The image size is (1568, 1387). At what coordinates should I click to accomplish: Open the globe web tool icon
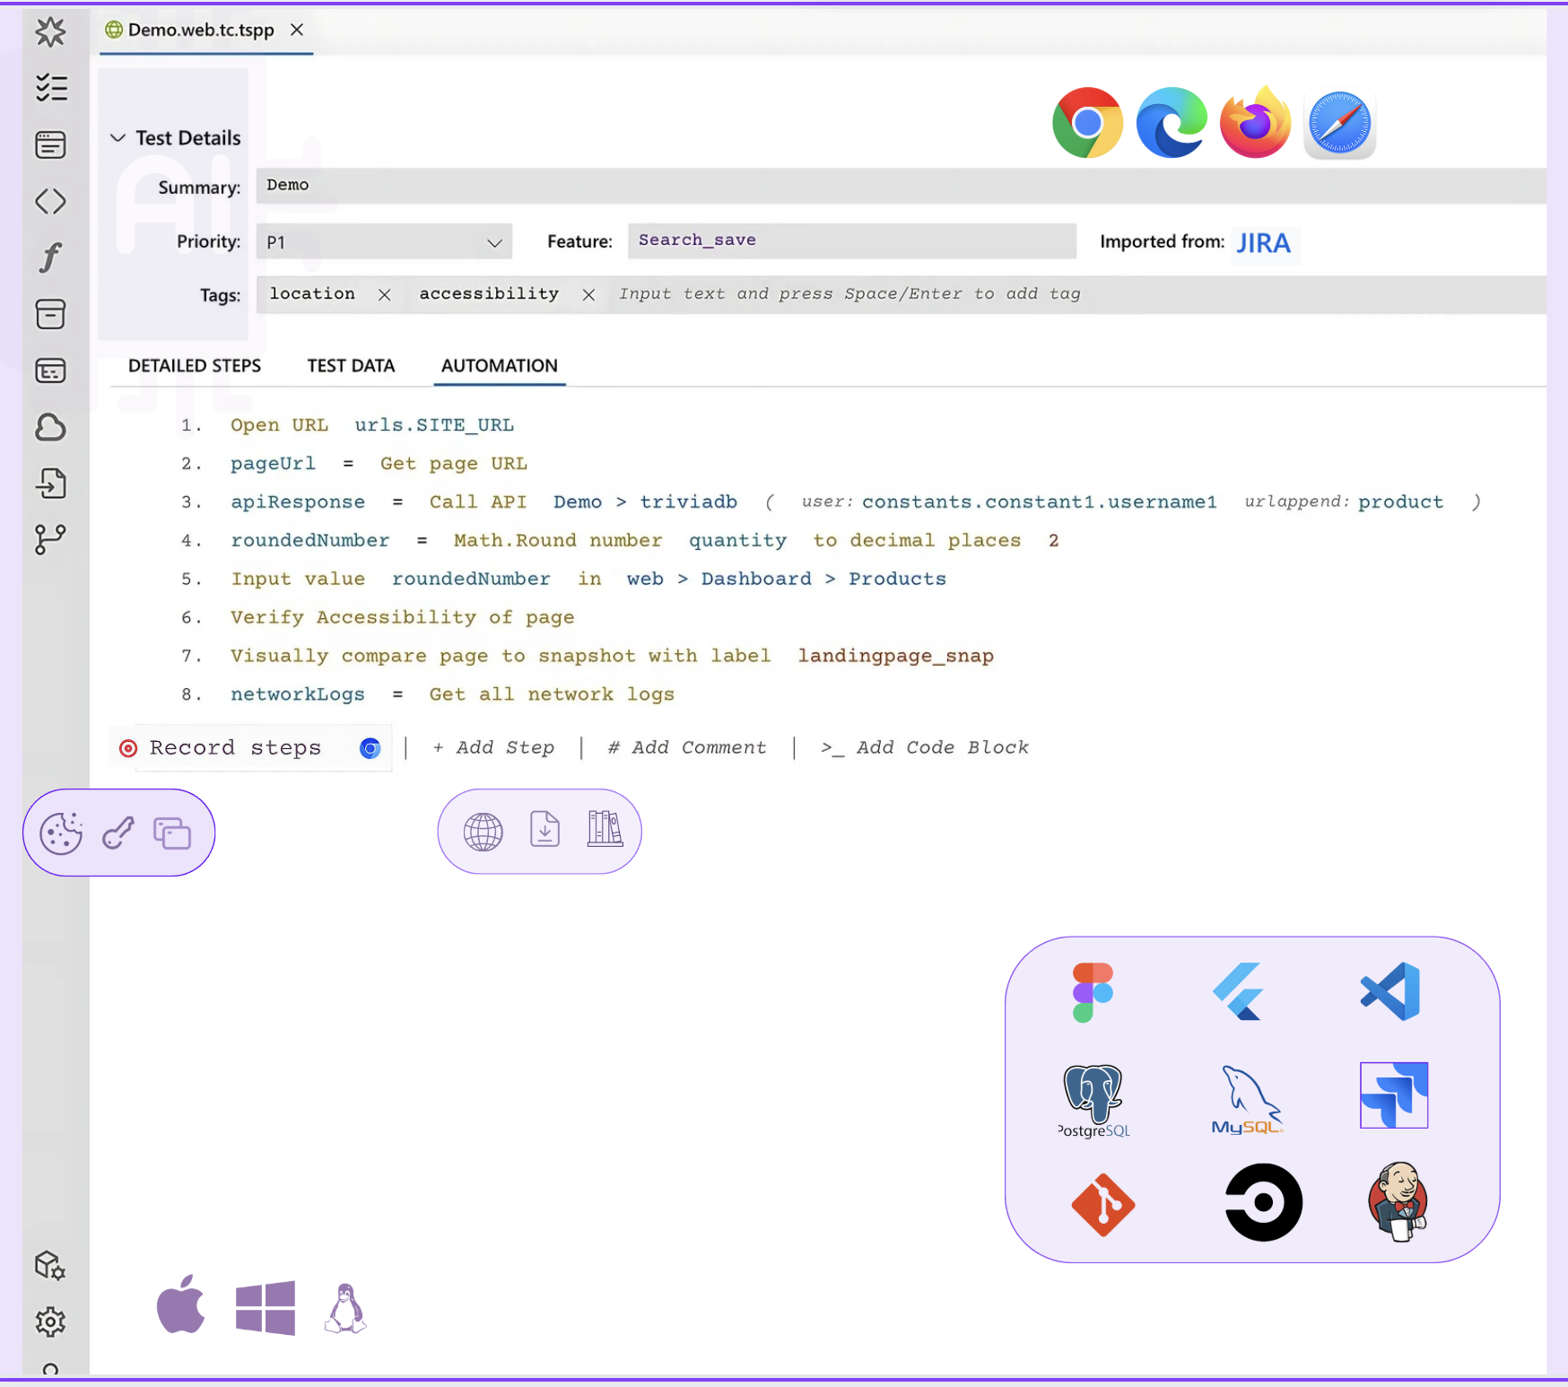tap(482, 831)
